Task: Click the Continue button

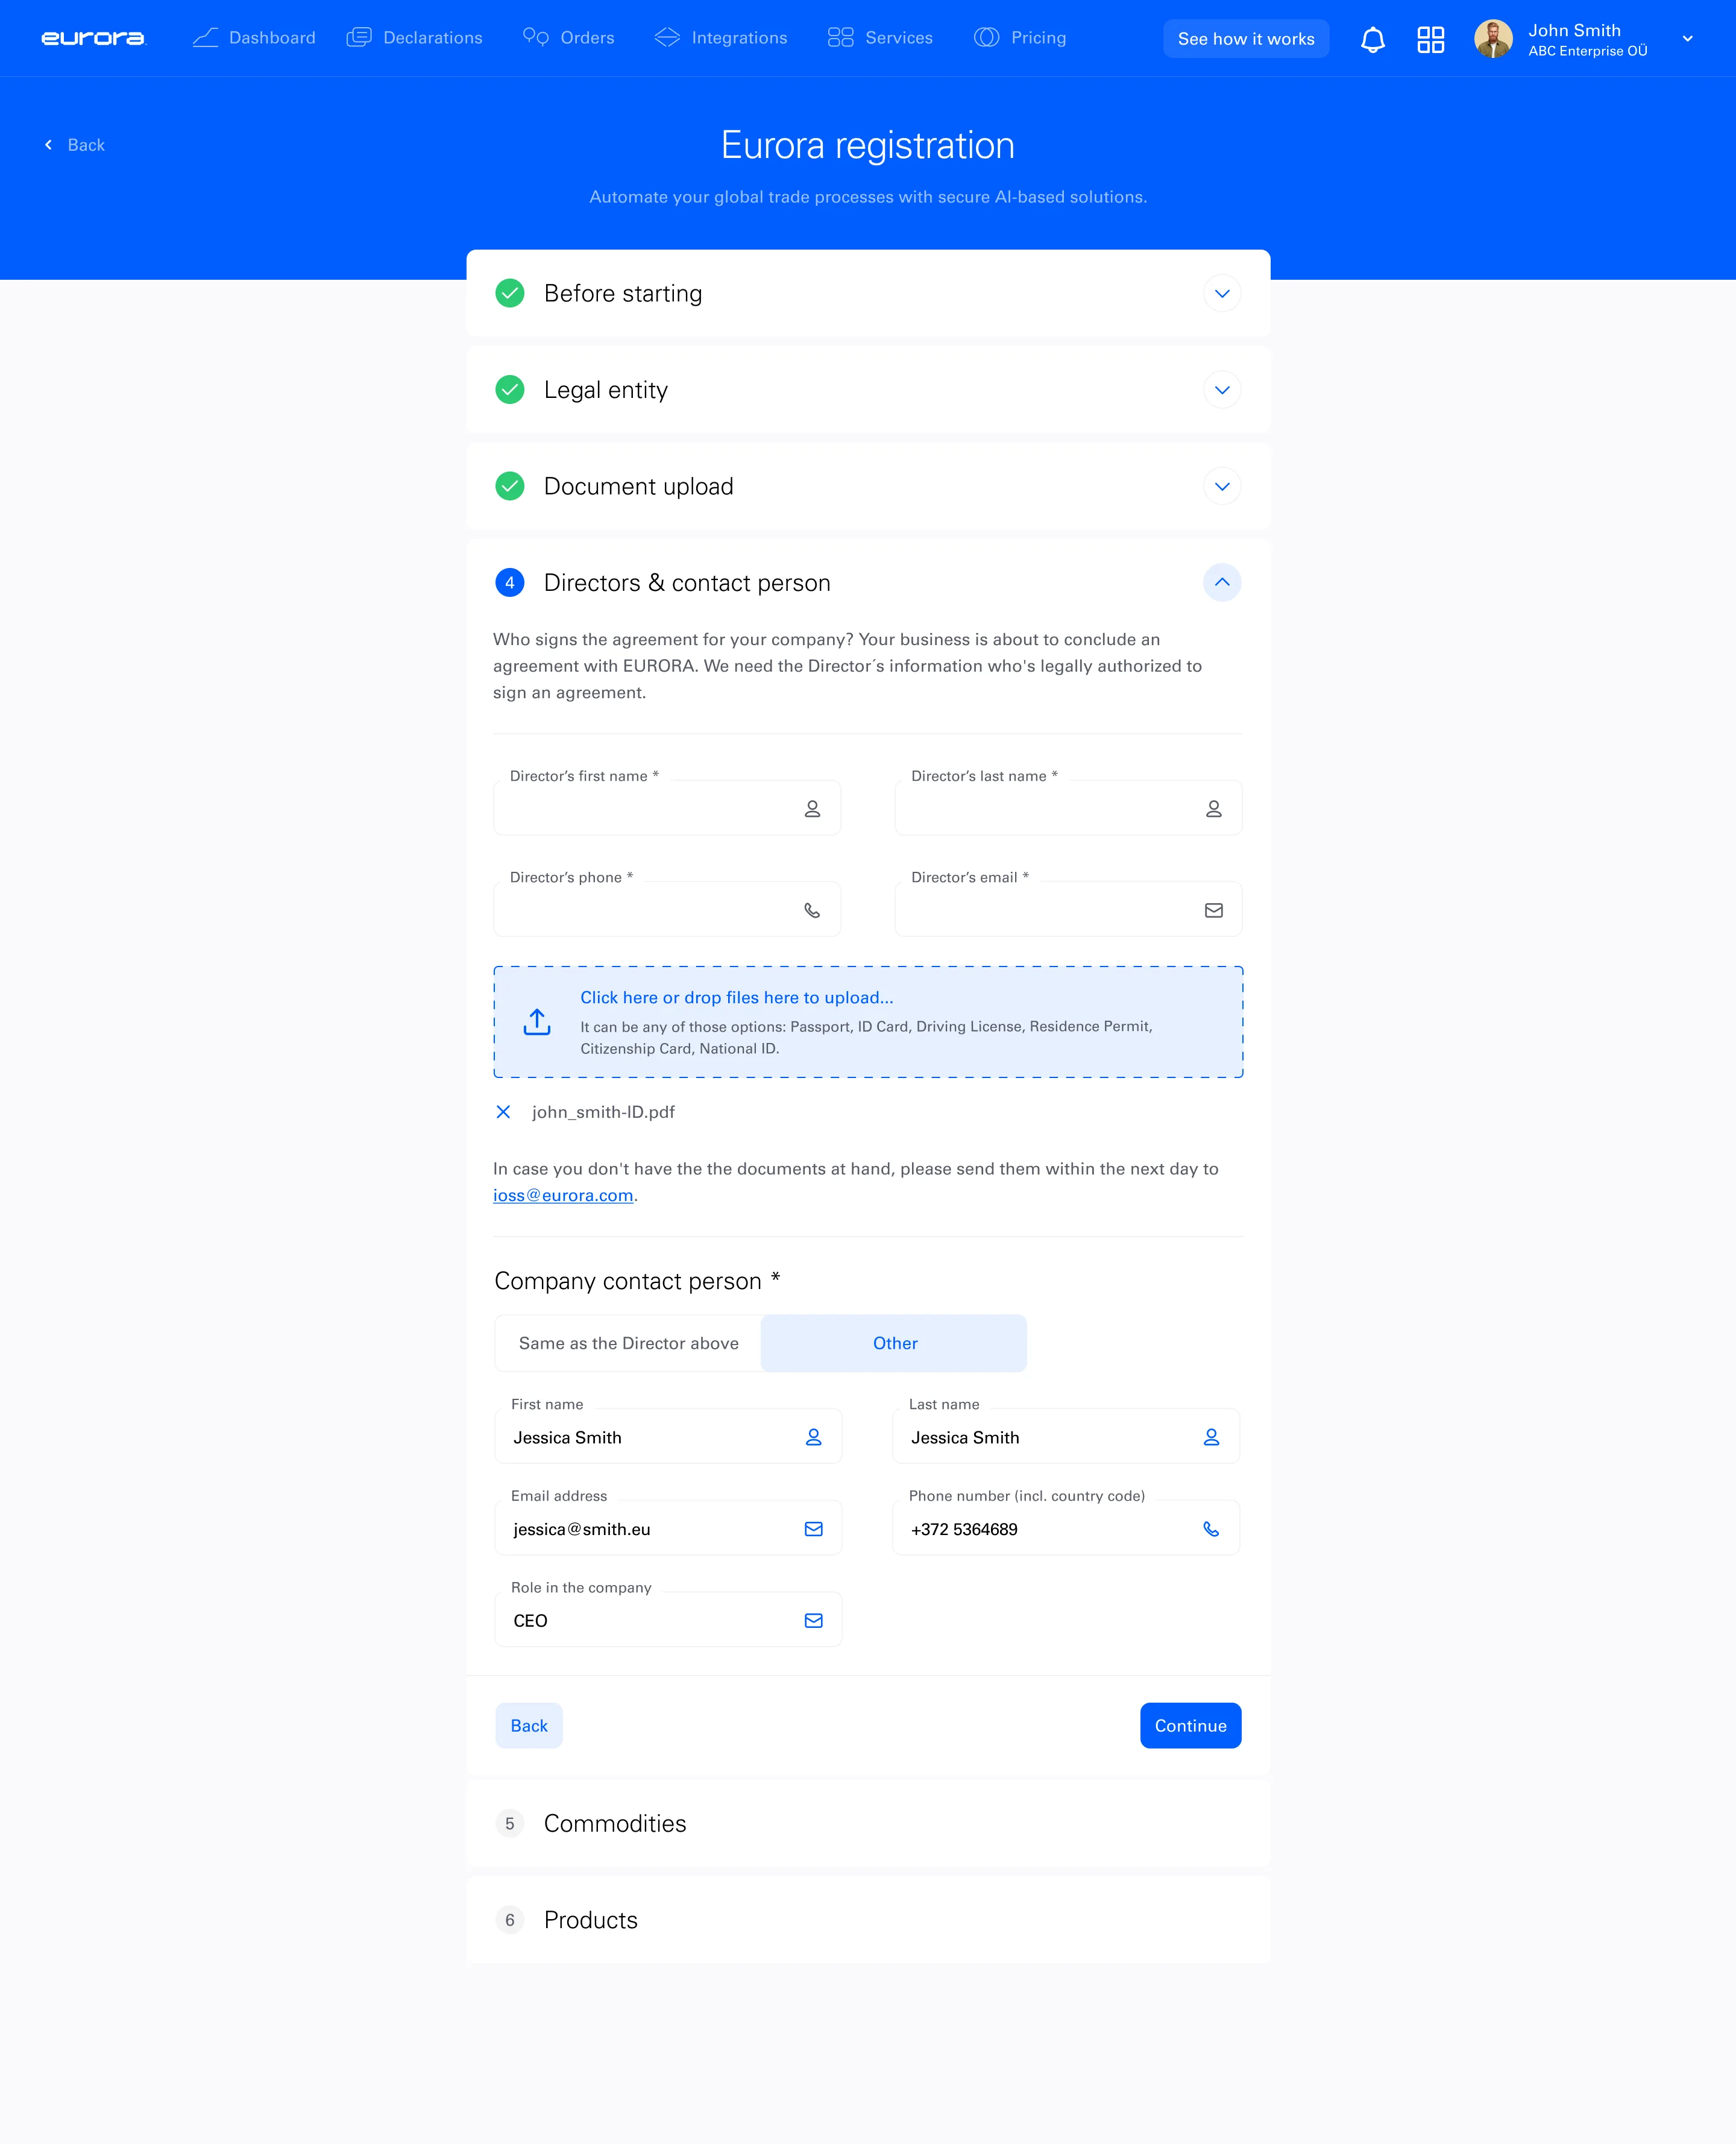Action: tap(1189, 1725)
